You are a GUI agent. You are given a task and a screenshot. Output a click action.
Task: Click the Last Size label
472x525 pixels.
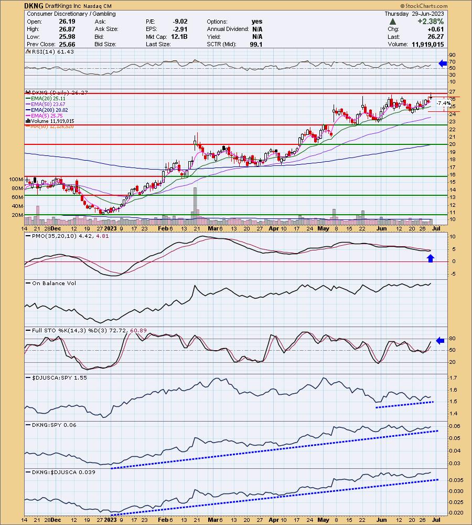click(158, 44)
